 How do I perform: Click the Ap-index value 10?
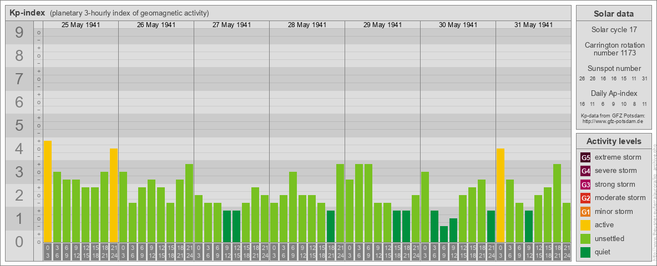coord(624,104)
